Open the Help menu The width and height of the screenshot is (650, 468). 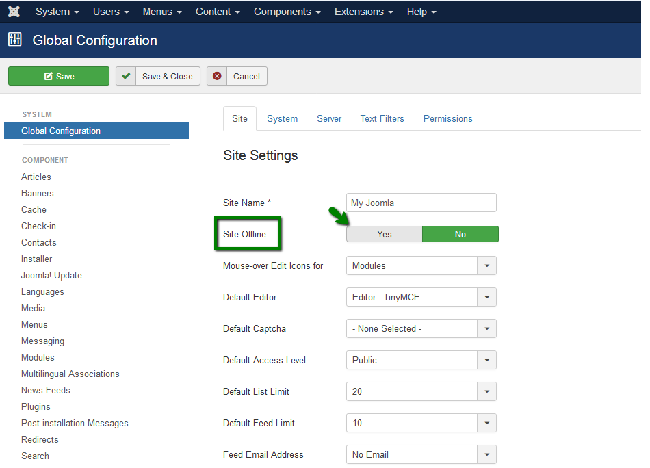(x=421, y=12)
